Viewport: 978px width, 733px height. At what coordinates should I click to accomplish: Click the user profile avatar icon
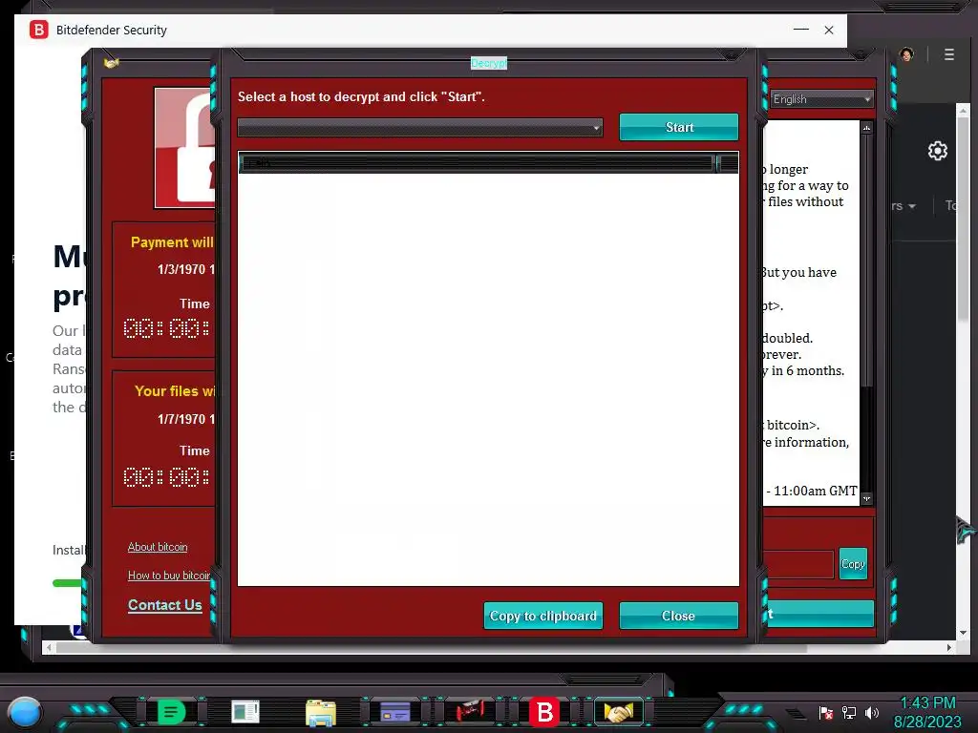click(x=907, y=54)
